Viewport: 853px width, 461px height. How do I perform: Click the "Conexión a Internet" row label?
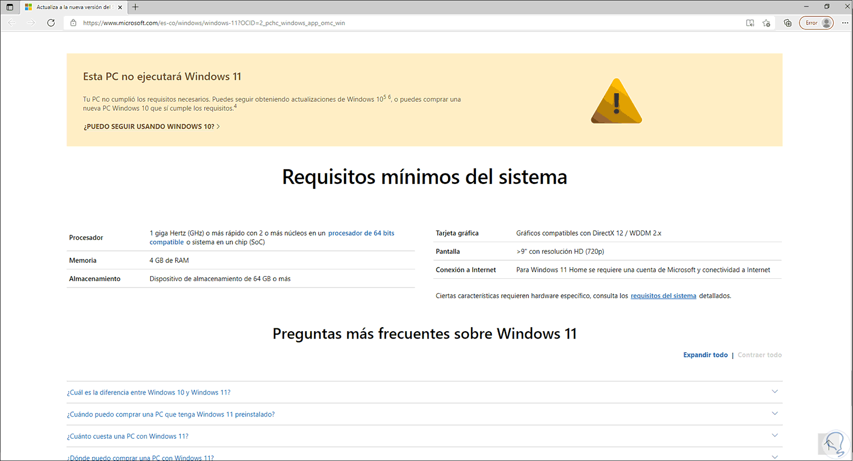pos(466,270)
